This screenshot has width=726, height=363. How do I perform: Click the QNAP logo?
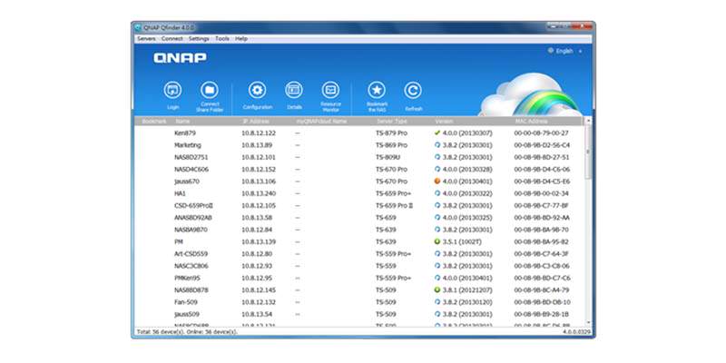(180, 58)
